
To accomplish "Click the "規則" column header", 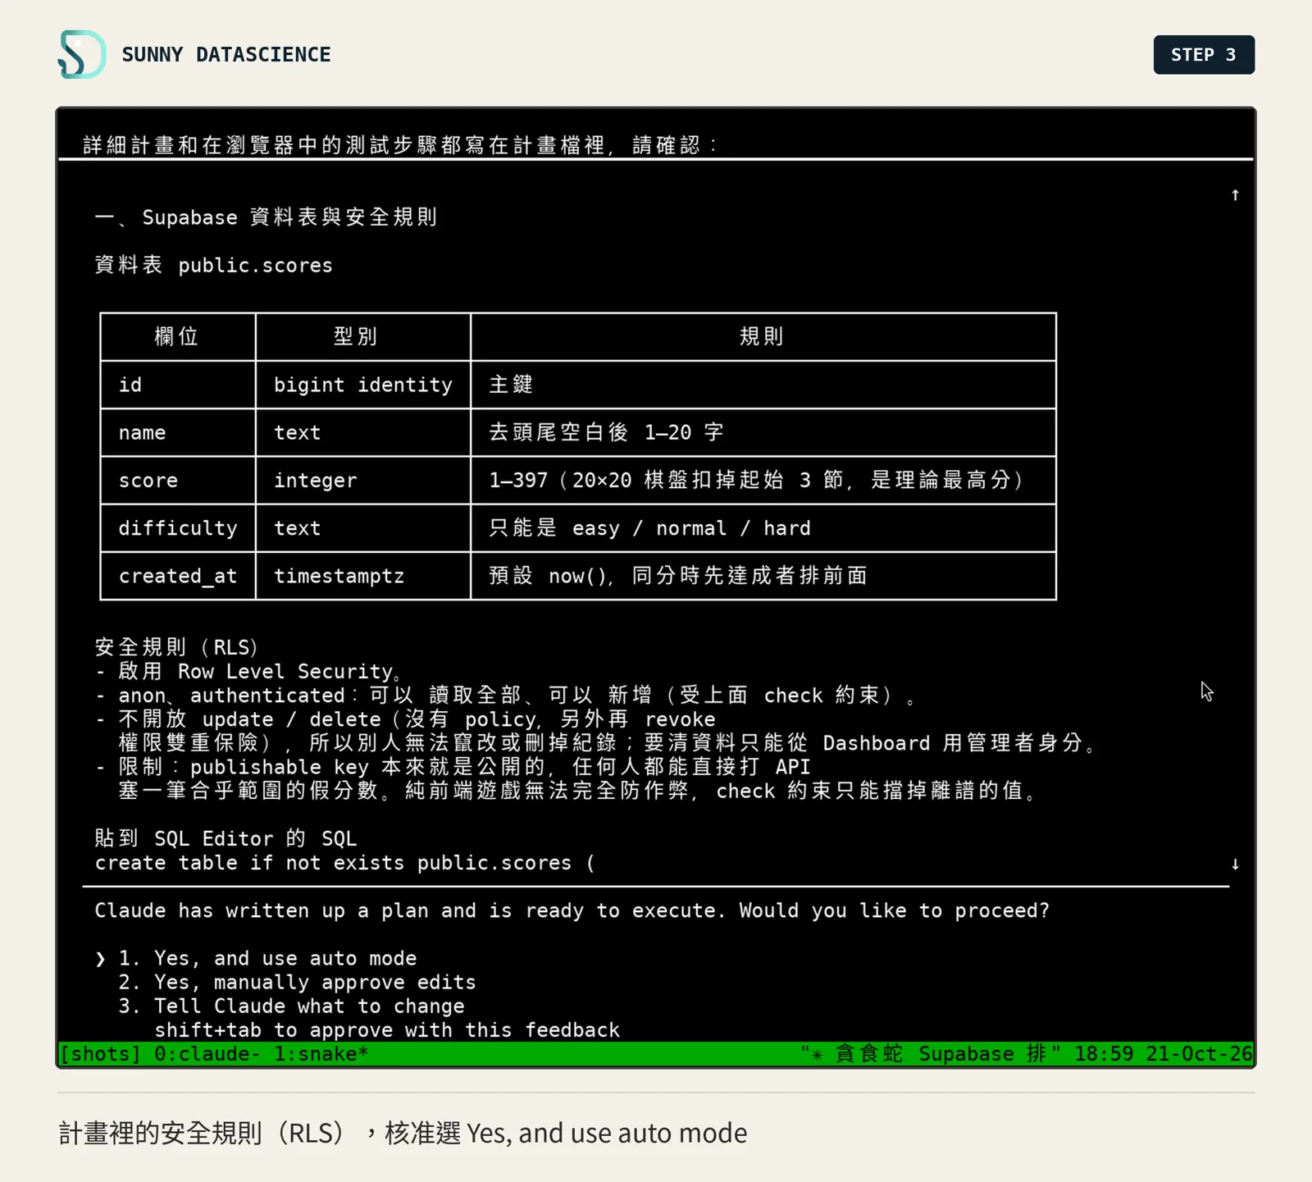I will pos(763,336).
